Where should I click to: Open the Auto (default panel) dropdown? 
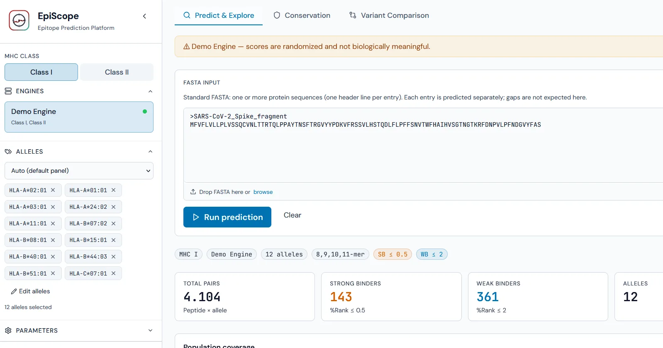[x=79, y=171]
